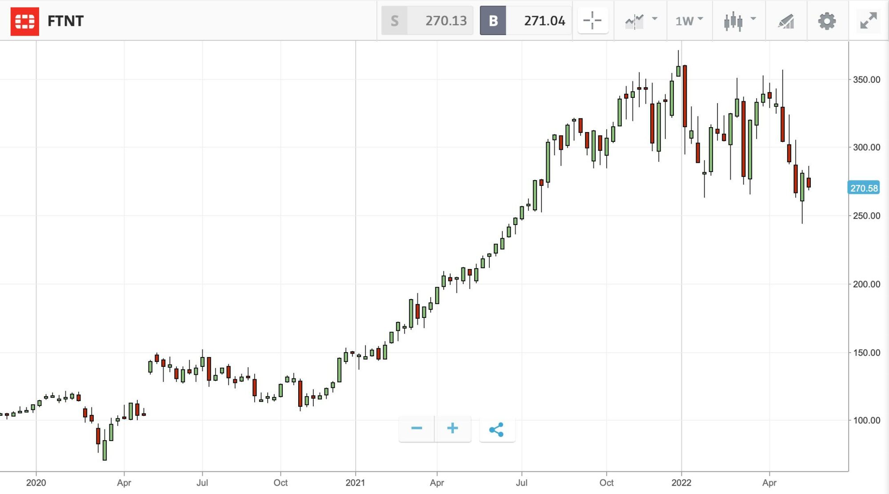Click the 350.00 price axis label
Viewport: 889px width, 494px height.
pos(866,80)
